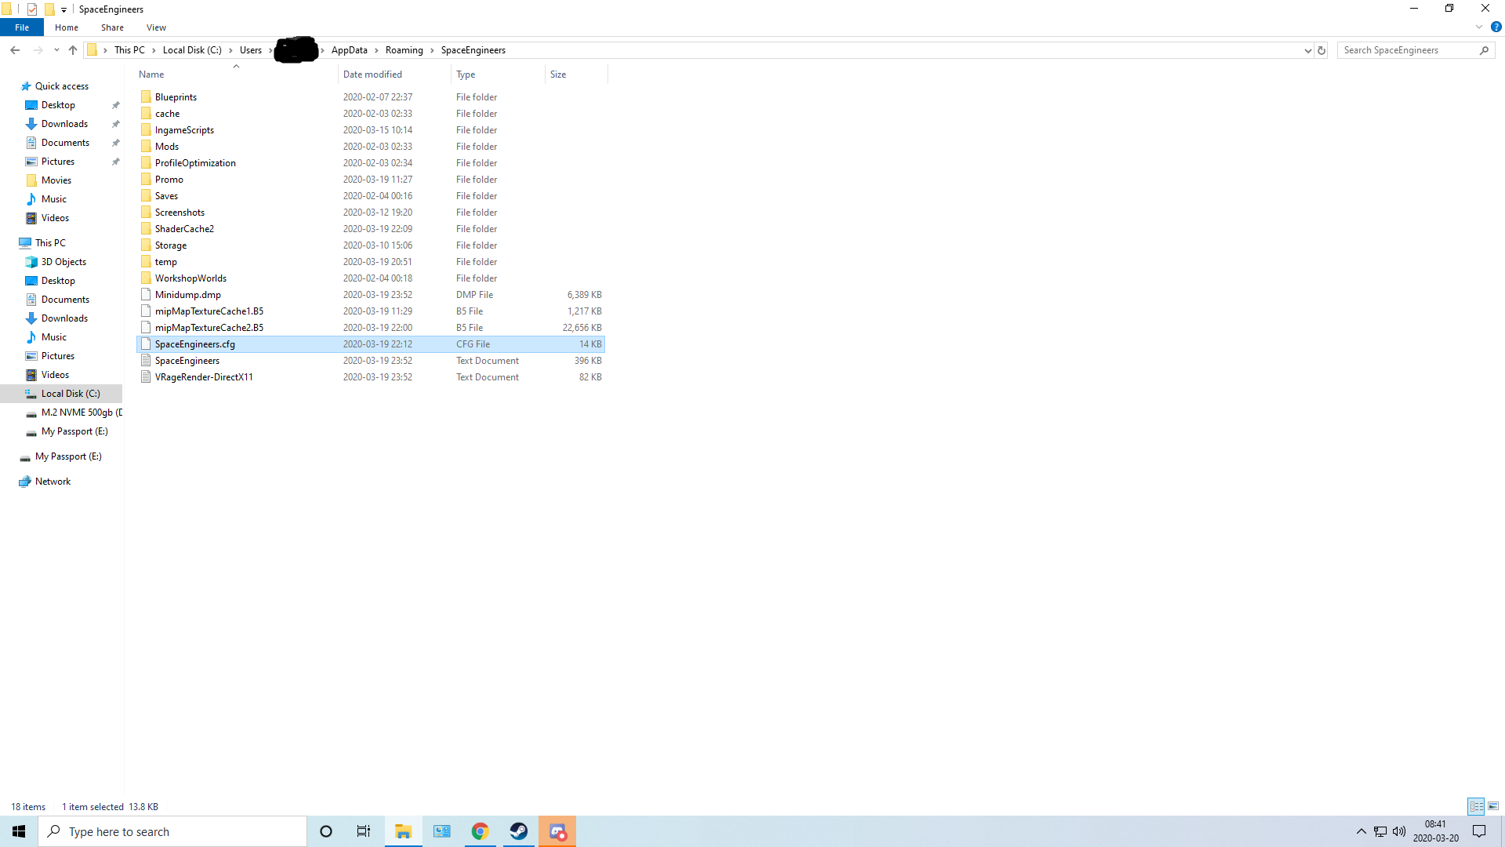Switch to Details view layout icon
Viewport: 1505px width, 847px height.
tap(1476, 806)
